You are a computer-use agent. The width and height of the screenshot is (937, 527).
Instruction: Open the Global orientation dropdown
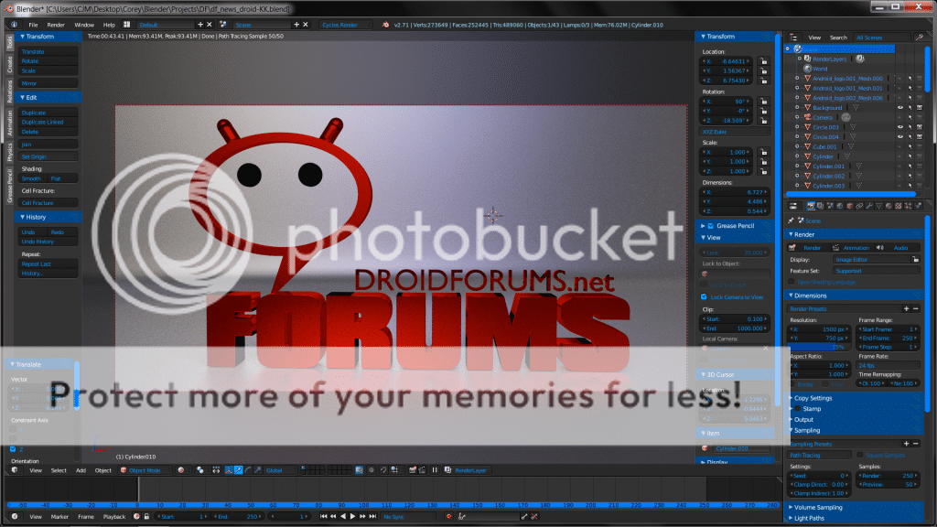(281, 470)
